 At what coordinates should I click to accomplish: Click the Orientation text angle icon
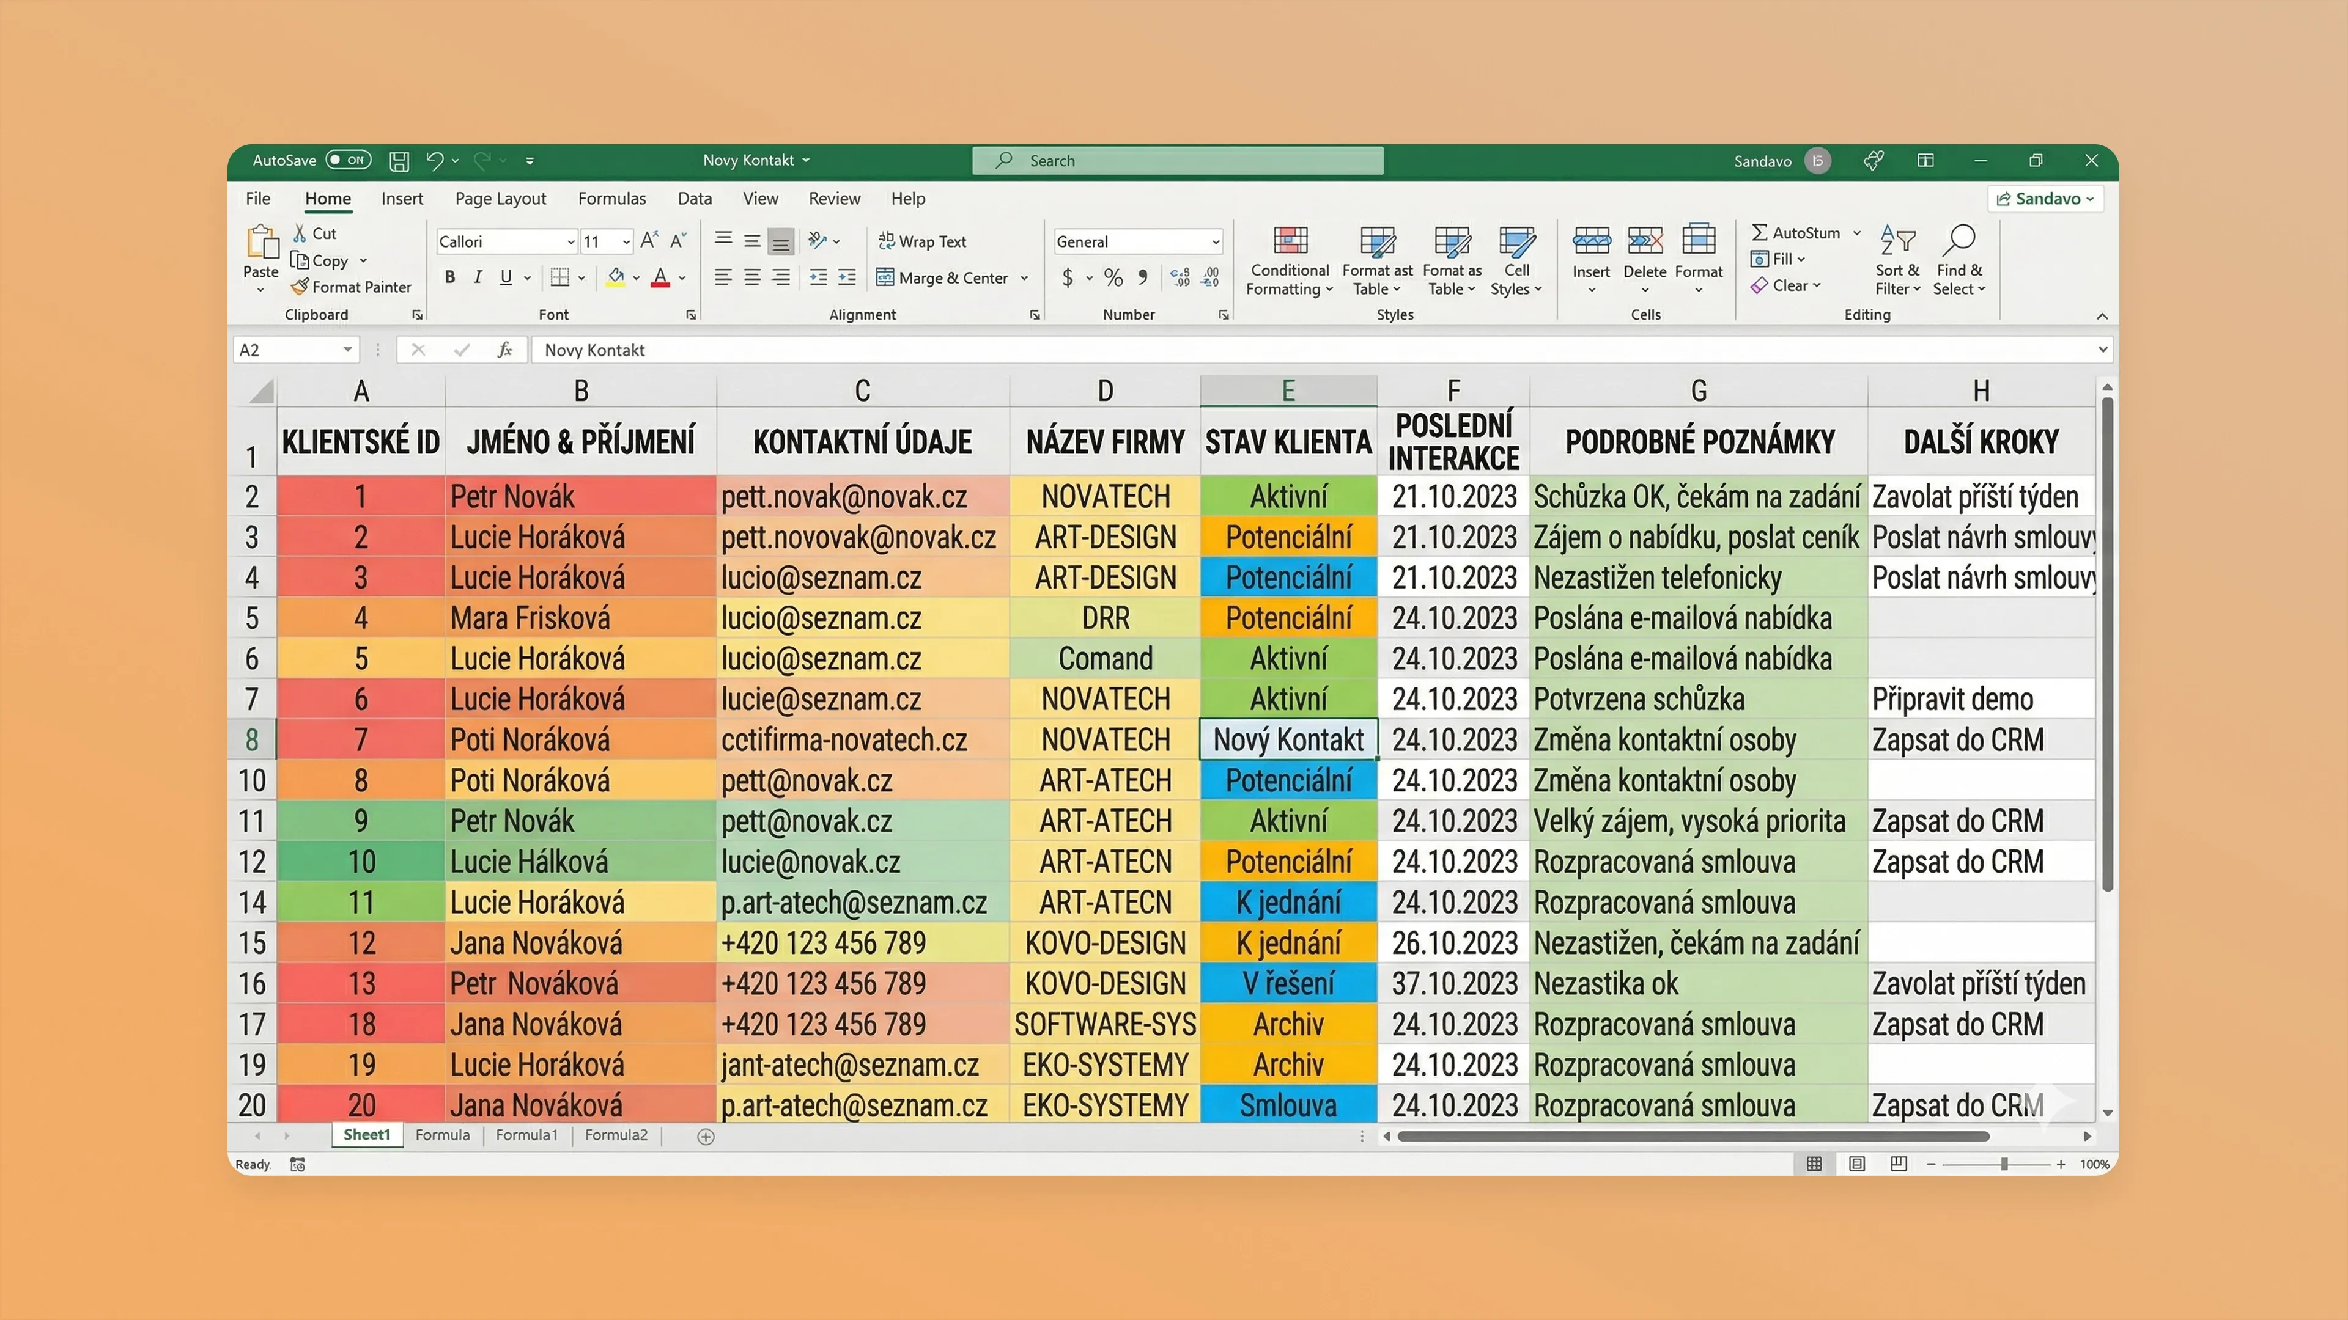click(x=817, y=241)
